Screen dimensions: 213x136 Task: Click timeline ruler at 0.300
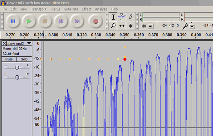tap(53, 35)
